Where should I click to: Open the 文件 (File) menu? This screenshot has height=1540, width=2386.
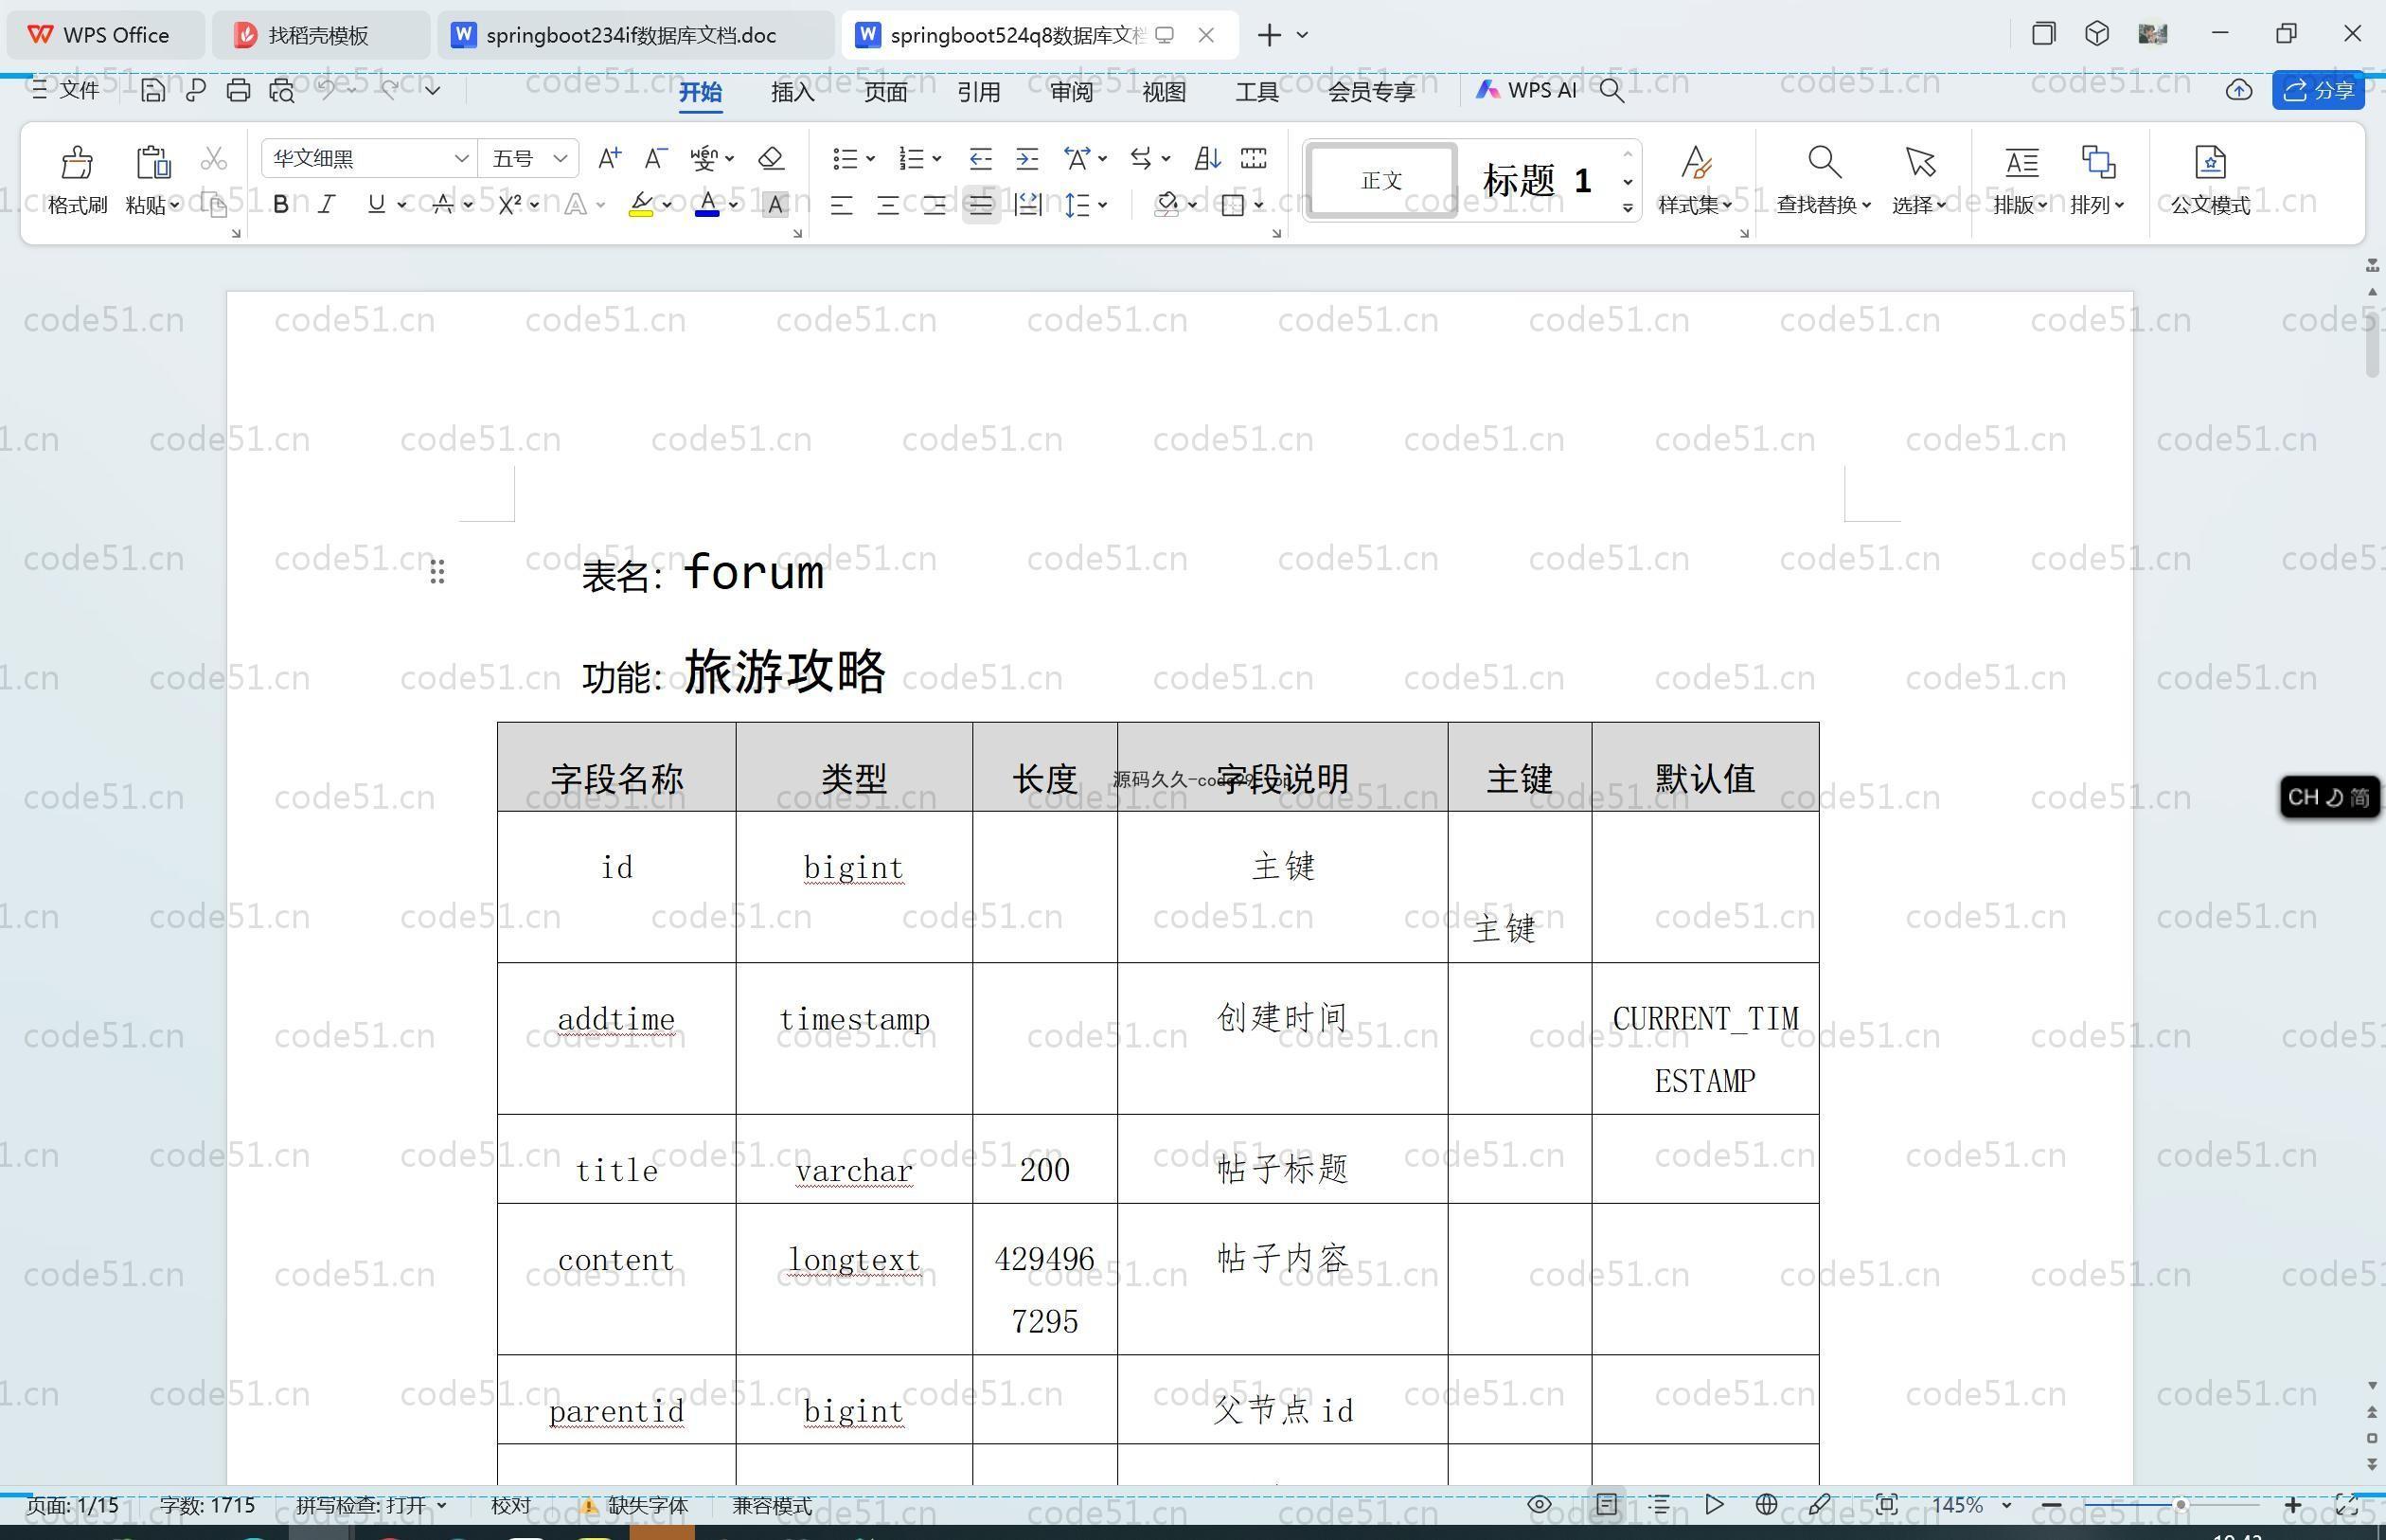click(x=66, y=90)
